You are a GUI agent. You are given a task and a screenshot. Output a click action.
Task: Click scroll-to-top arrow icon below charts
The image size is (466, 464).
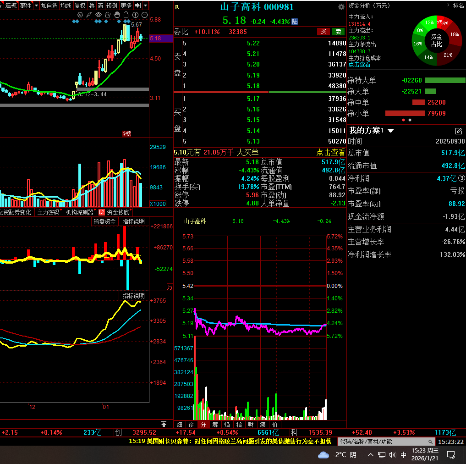[x=164, y=424]
